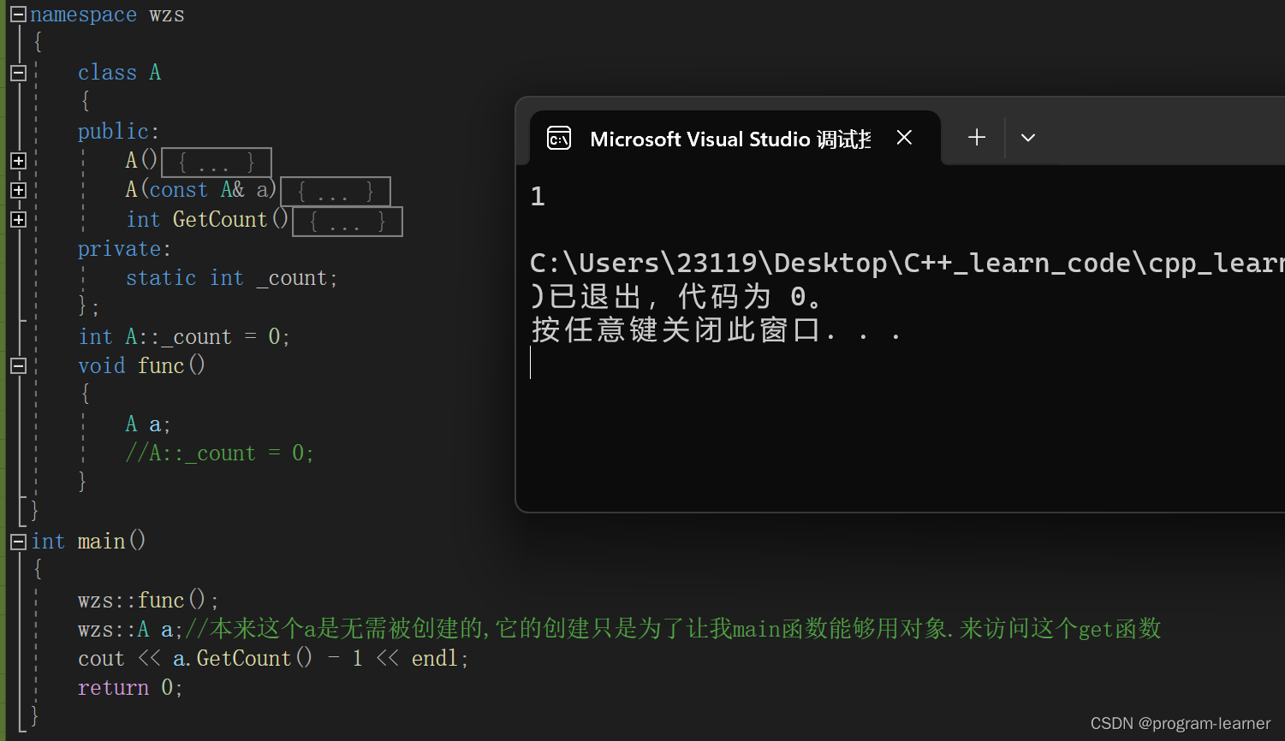
Task: Click the 'int A::_count = 0;' line
Action: (184, 336)
